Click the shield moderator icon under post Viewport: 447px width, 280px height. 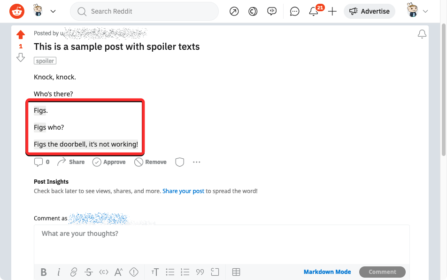(179, 162)
